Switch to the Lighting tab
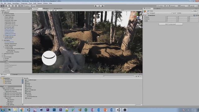The height and width of the screenshot is (112, 199). coord(157,9)
